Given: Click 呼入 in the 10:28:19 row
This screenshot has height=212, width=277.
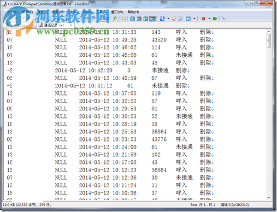Looking at the screenshot, I should click(181, 124).
